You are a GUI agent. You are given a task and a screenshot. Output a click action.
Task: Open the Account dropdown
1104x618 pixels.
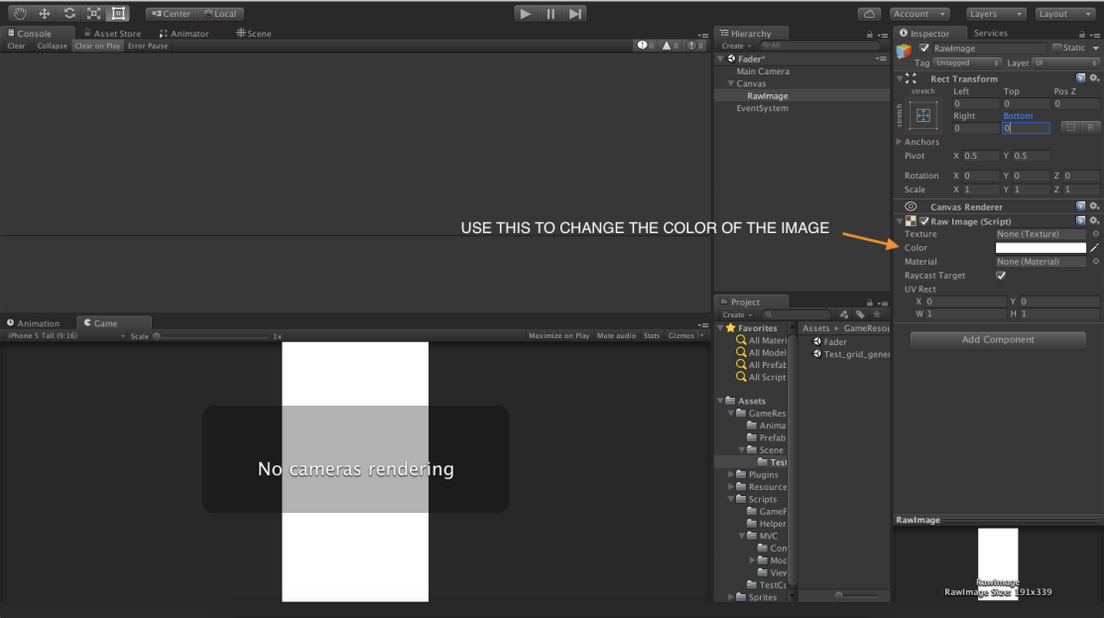920,14
